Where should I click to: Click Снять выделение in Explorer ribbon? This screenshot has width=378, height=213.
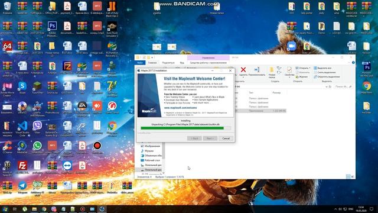click(x=324, y=72)
